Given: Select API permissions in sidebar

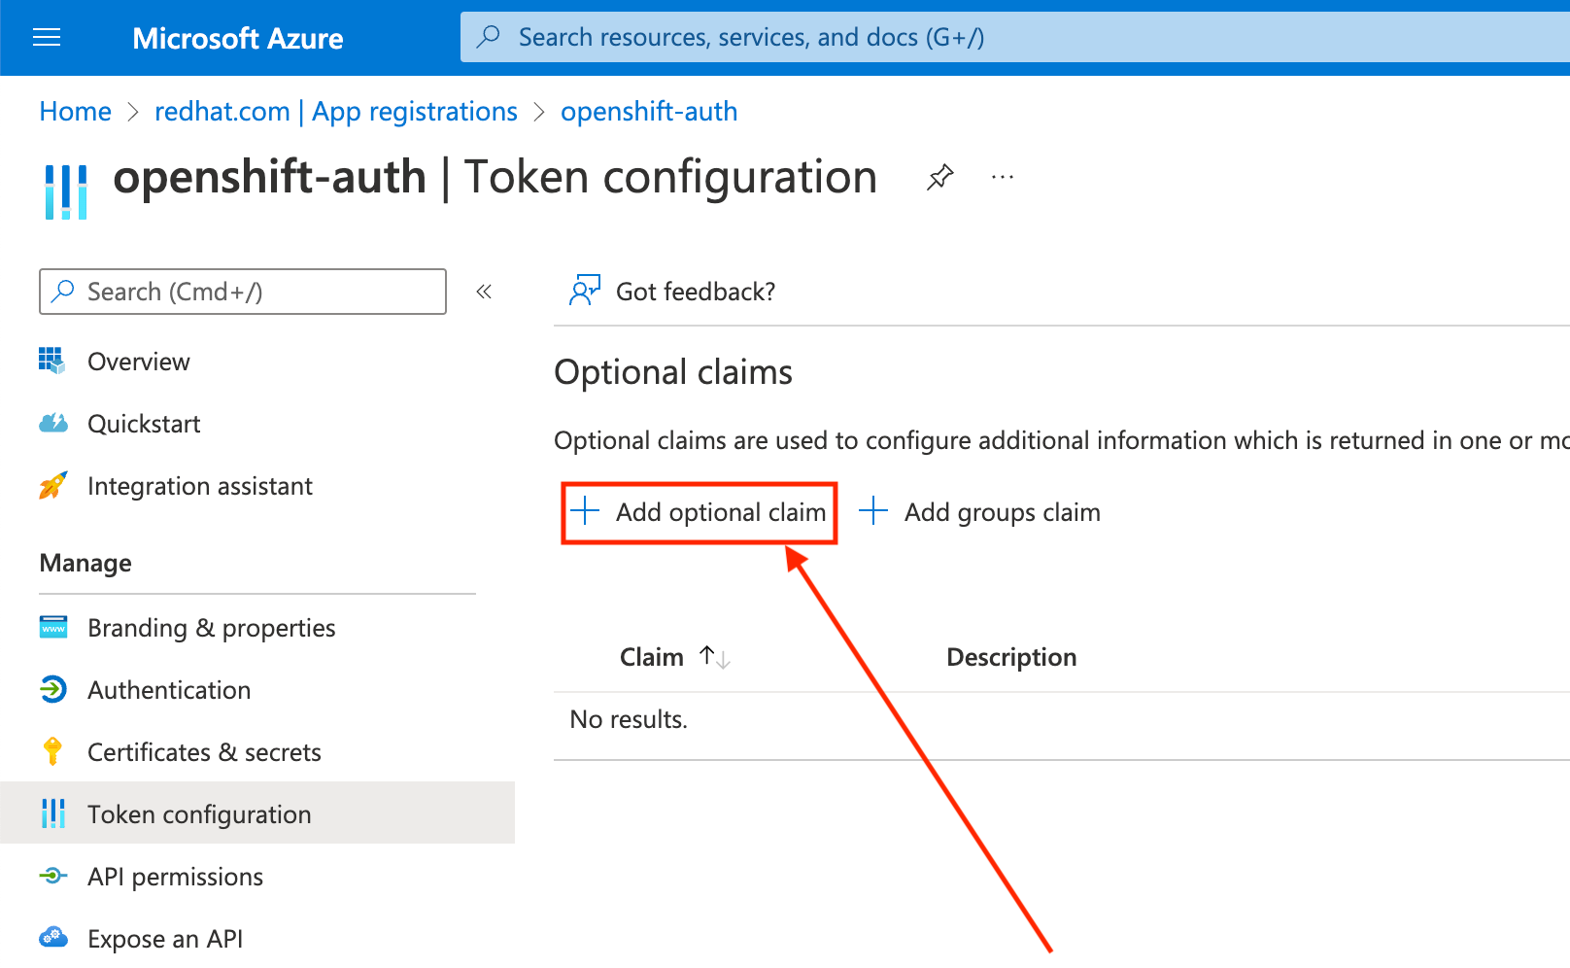Looking at the screenshot, I should tap(175, 877).
